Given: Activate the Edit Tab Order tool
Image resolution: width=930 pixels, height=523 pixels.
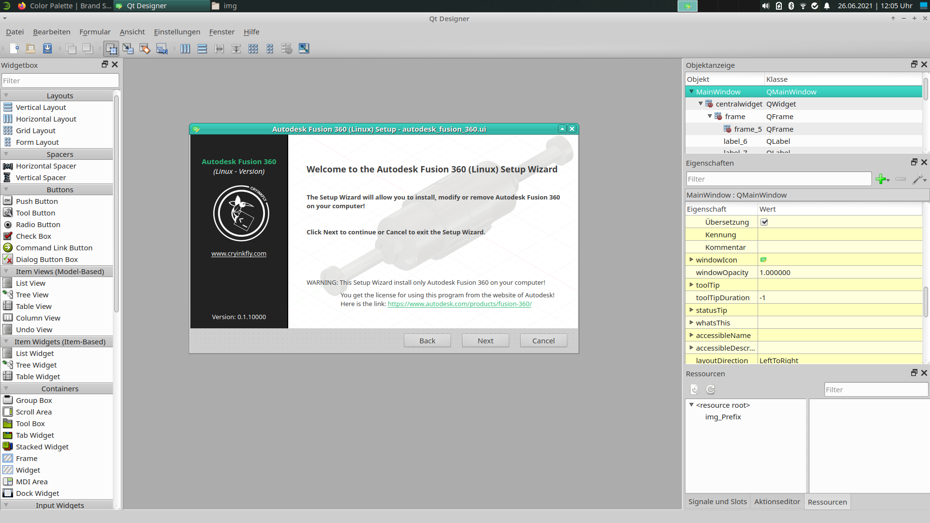Looking at the screenshot, I should click(162, 48).
